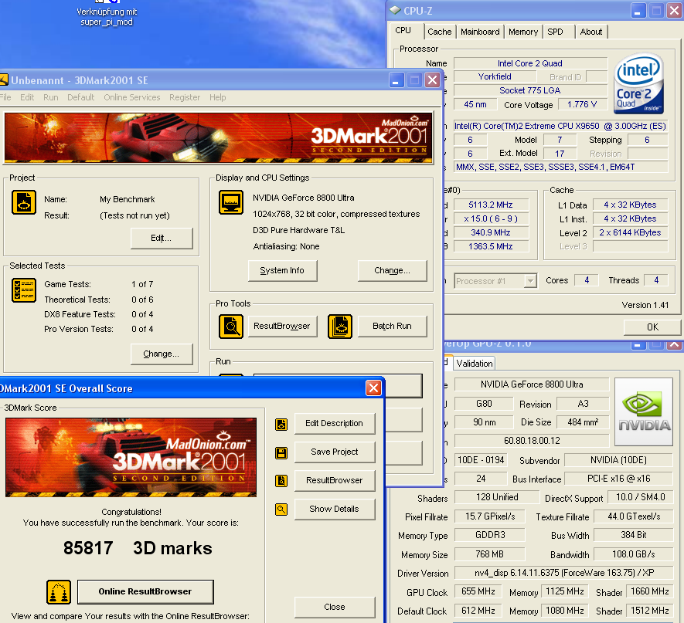Image resolution: width=684 pixels, height=623 pixels.
Task: Click the Batch Run documents icon in Pro Tools
Action: [x=340, y=326]
